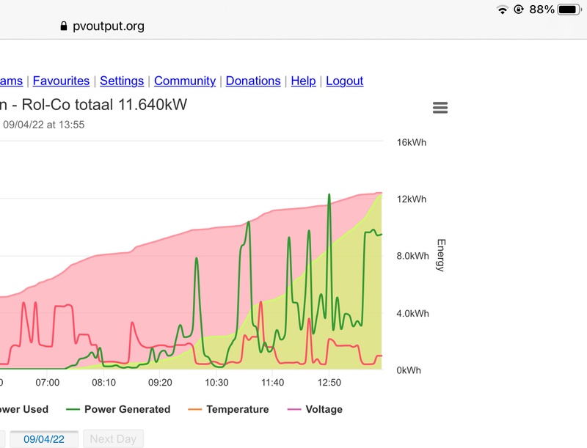Click the orange Temperature legend line marker
This screenshot has width=587, height=448.
click(x=196, y=409)
